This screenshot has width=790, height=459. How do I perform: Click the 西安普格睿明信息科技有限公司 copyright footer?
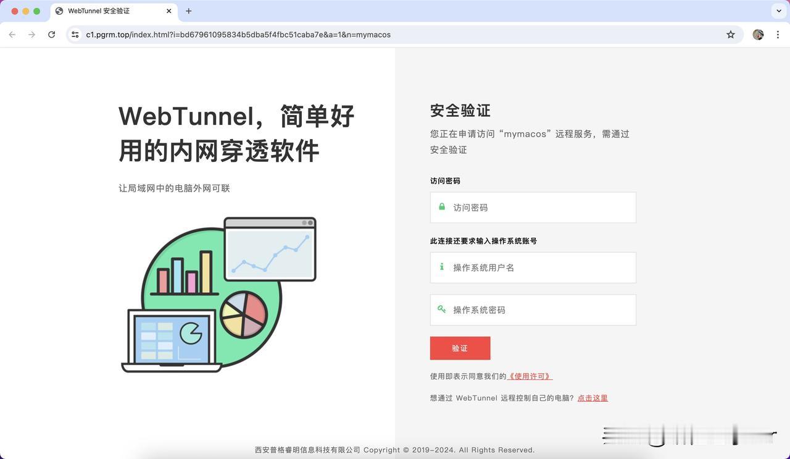395,450
